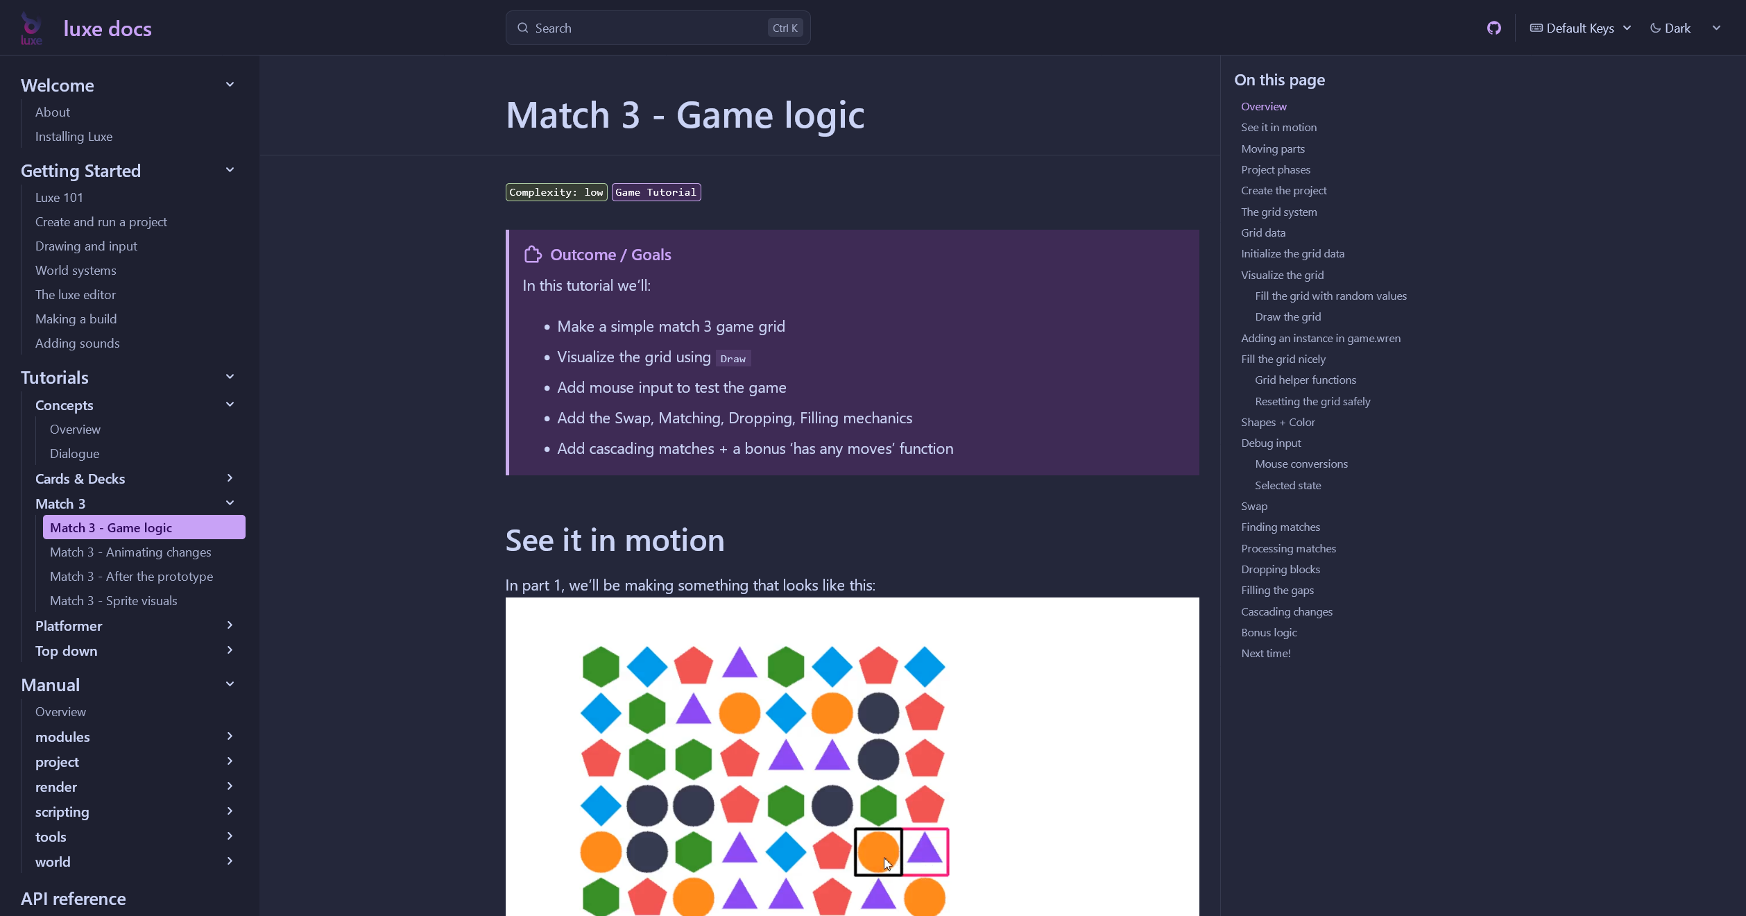Expand the Platformer tutorials group
1746x916 pixels.
pos(230,625)
